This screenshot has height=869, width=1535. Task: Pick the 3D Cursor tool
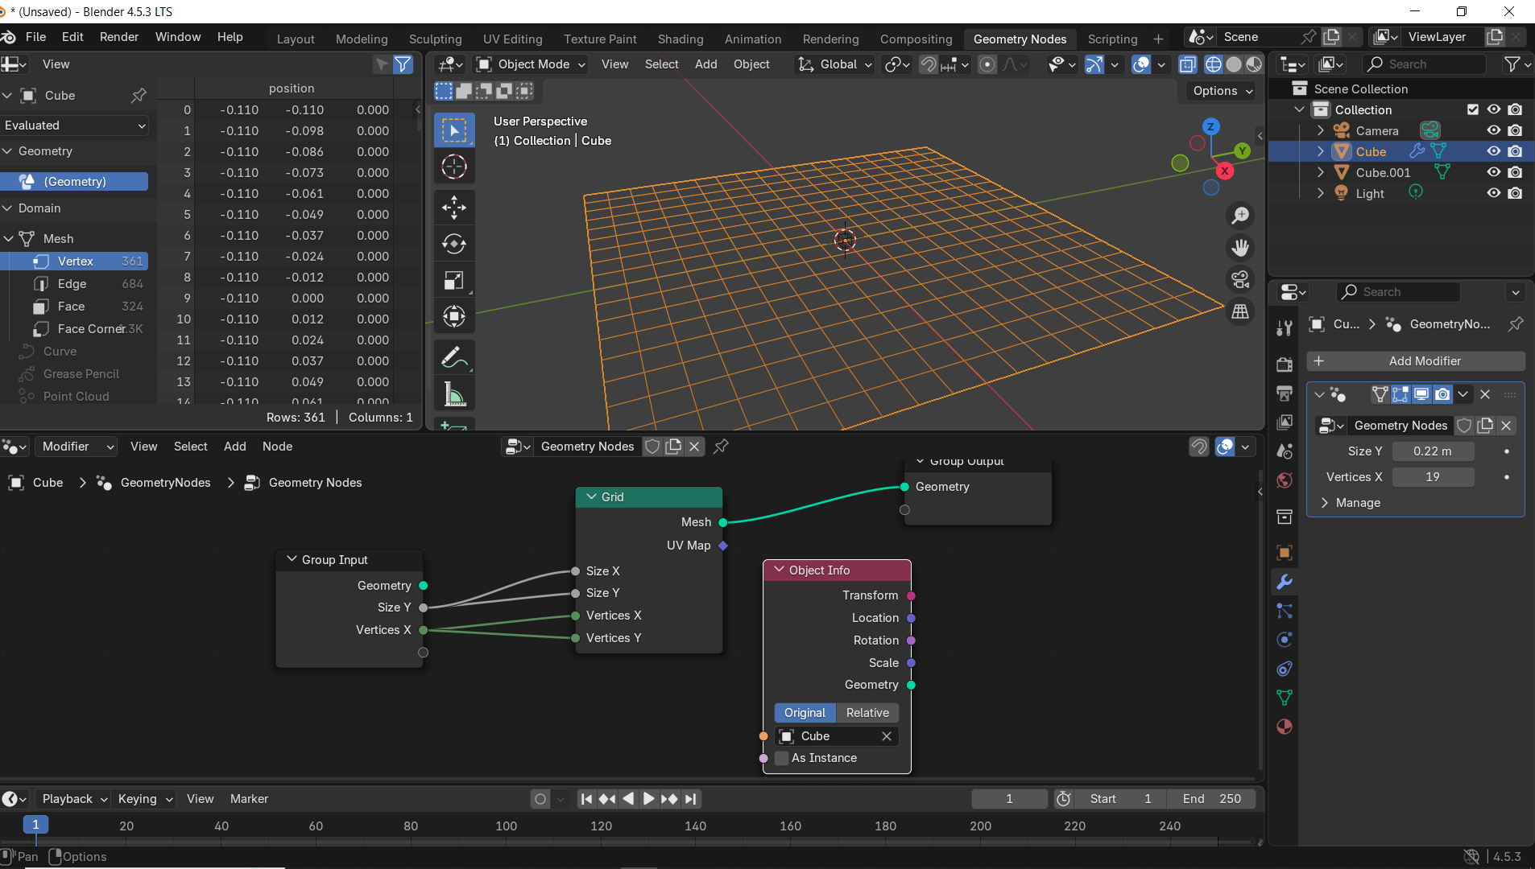[x=453, y=167]
